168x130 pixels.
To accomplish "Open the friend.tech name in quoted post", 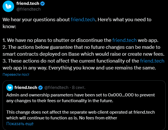I will click(26, 88).
